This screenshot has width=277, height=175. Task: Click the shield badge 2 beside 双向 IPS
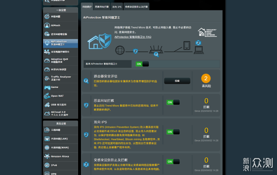86,135
